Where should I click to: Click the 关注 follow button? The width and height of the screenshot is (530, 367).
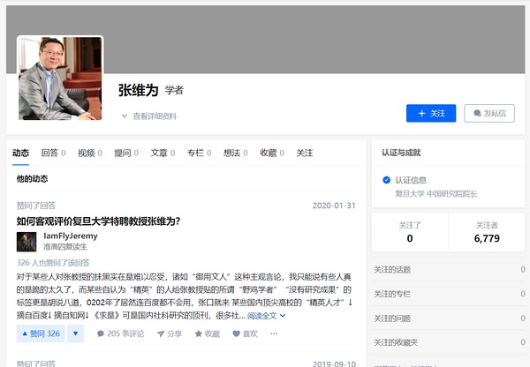[431, 113]
